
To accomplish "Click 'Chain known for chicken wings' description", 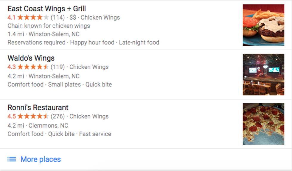I will 49,26.
